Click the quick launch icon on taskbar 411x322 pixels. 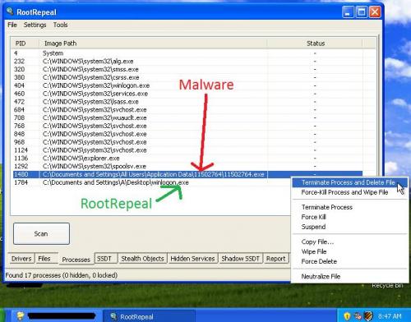tap(21, 316)
